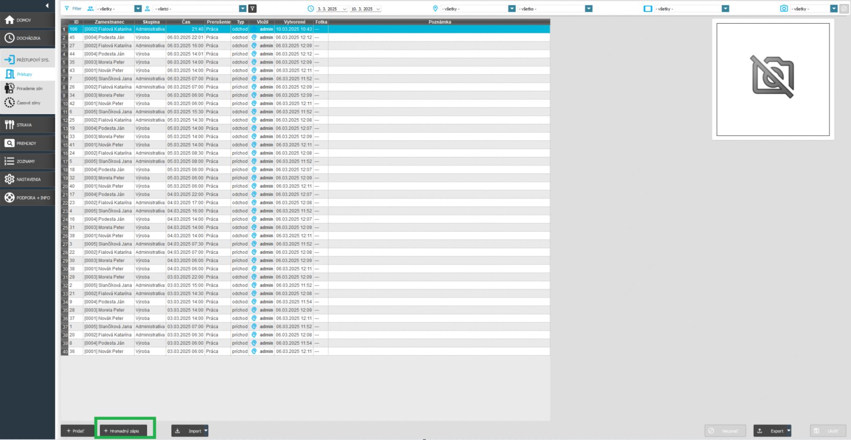Click the disabled circle icon top right

[844, 8]
